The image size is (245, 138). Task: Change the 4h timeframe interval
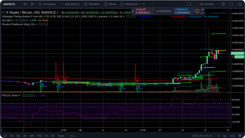(25, 4)
